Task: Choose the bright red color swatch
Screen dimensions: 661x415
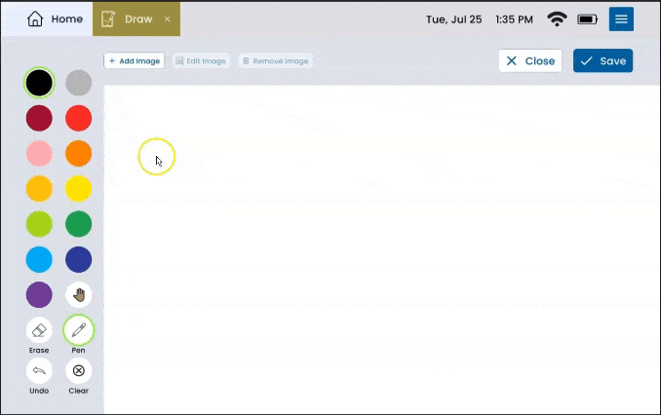Action: pyautogui.click(x=79, y=119)
